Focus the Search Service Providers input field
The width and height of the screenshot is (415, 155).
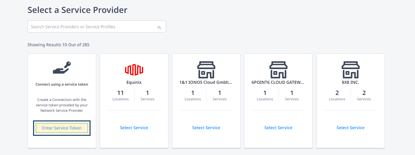coord(97,26)
